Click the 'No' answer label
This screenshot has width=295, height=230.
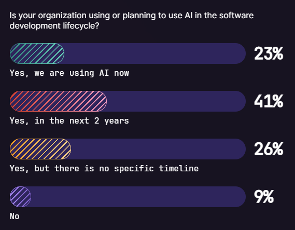15,217
